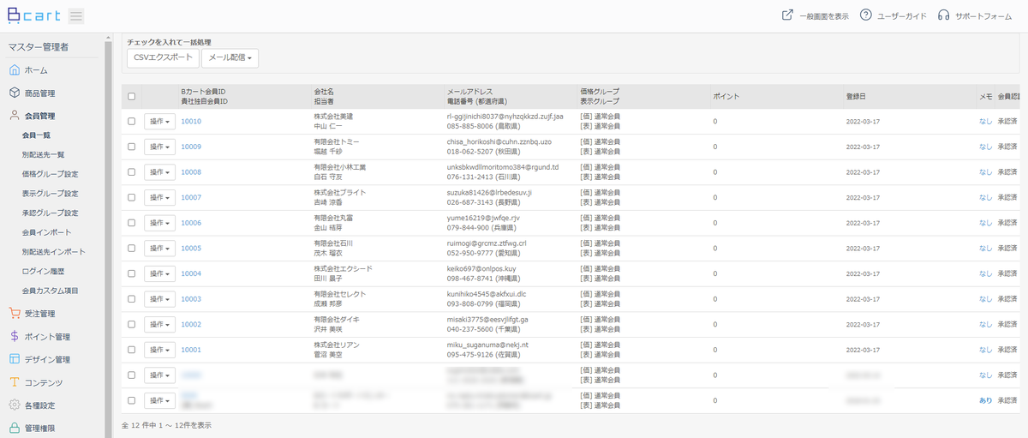Viewport: 1028px width, 438px height.
Task: Click the external-link icon beside 一般画面を表示
Action: [787, 15]
